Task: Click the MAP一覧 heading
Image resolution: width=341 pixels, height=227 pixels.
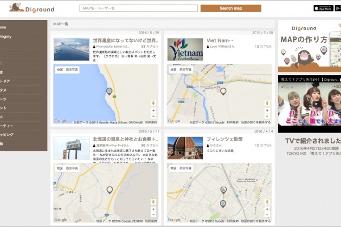Action: pyautogui.click(x=61, y=24)
